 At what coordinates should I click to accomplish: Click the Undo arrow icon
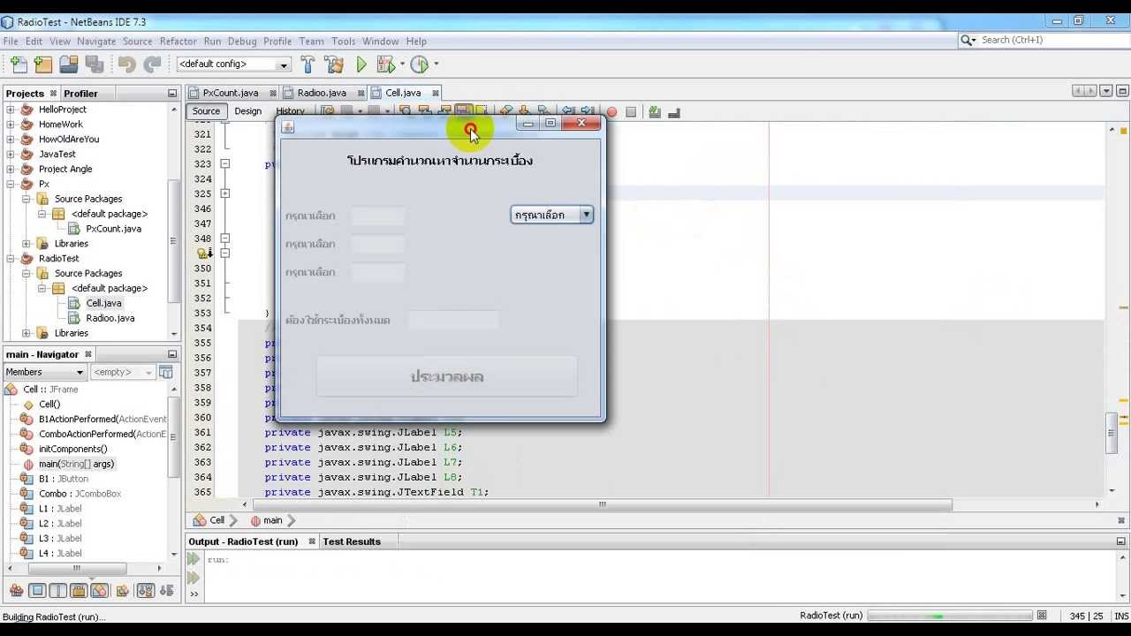point(126,64)
